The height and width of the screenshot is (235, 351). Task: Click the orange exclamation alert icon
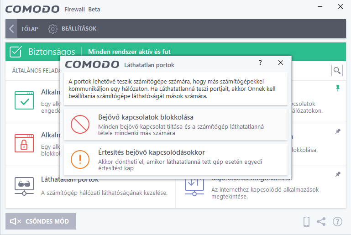tap(80, 159)
